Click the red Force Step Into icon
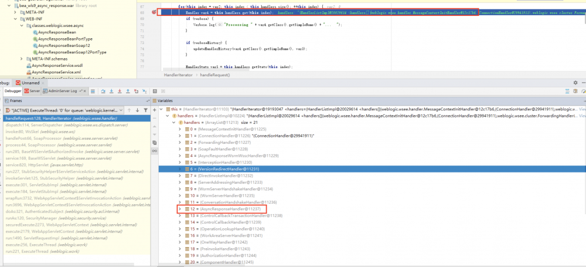 point(120,91)
